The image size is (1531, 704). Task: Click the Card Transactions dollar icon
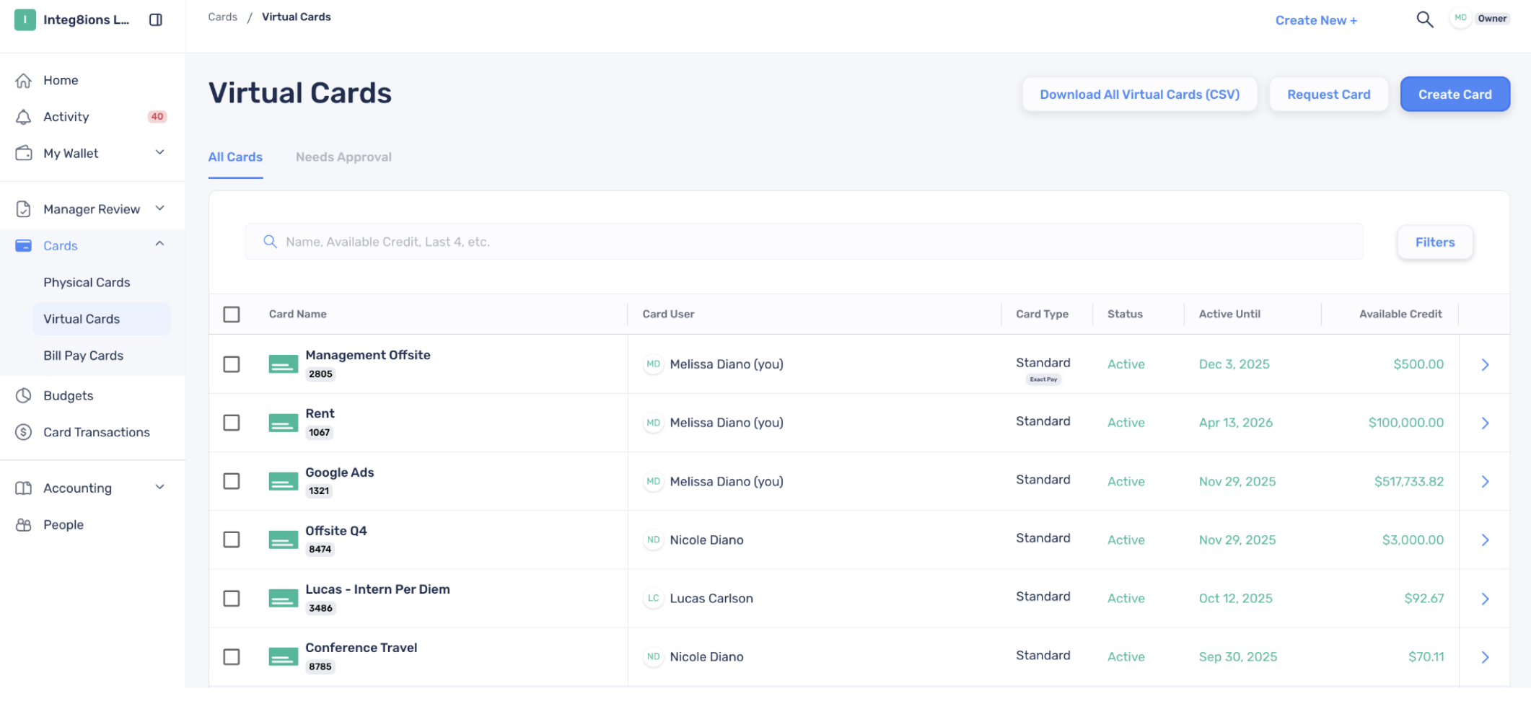point(24,432)
